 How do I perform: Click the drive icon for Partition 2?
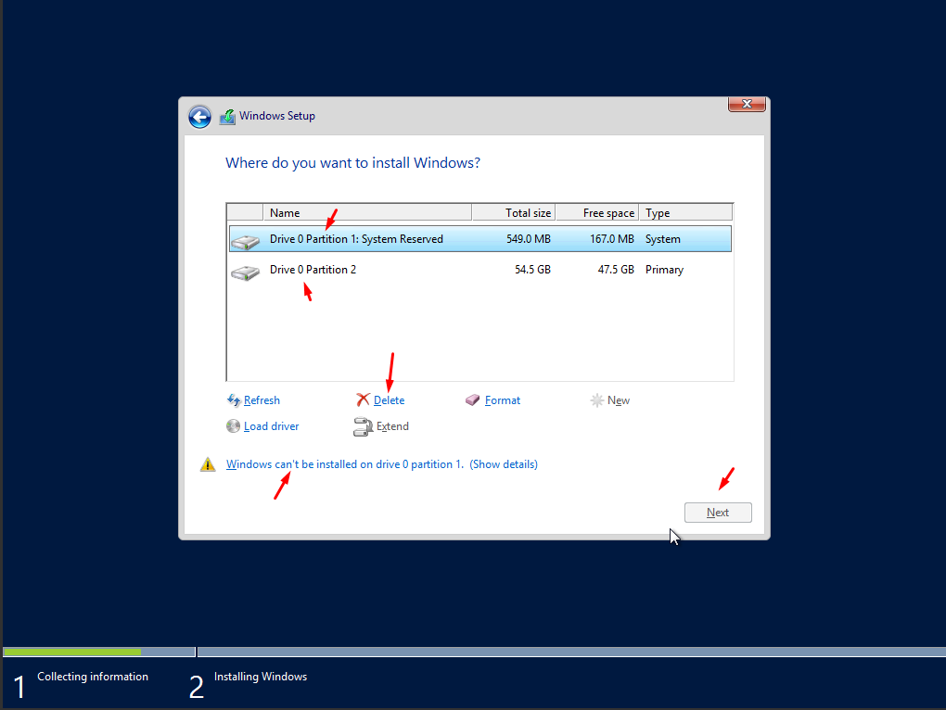[x=245, y=272]
